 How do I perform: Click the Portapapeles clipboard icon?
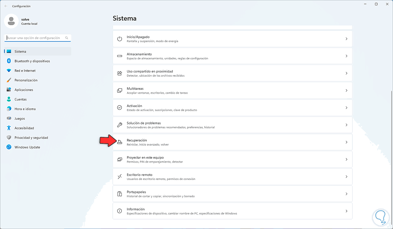point(120,194)
